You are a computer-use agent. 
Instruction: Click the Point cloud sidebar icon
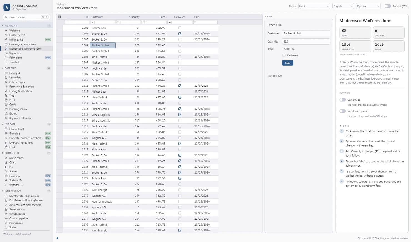pos(6,58)
